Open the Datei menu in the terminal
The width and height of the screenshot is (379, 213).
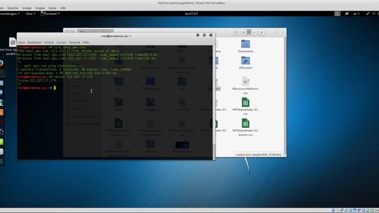21,43
